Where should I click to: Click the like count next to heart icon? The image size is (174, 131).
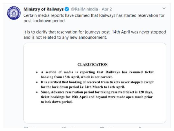(x=110, y=129)
